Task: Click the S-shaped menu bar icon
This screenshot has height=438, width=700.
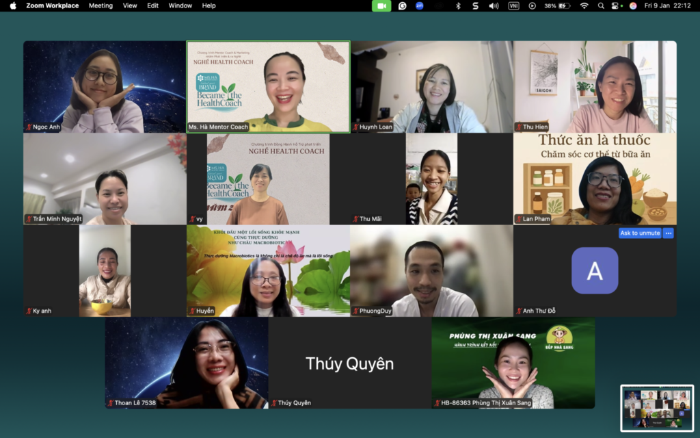Action: pyautogui.click(x=476, y=5)
